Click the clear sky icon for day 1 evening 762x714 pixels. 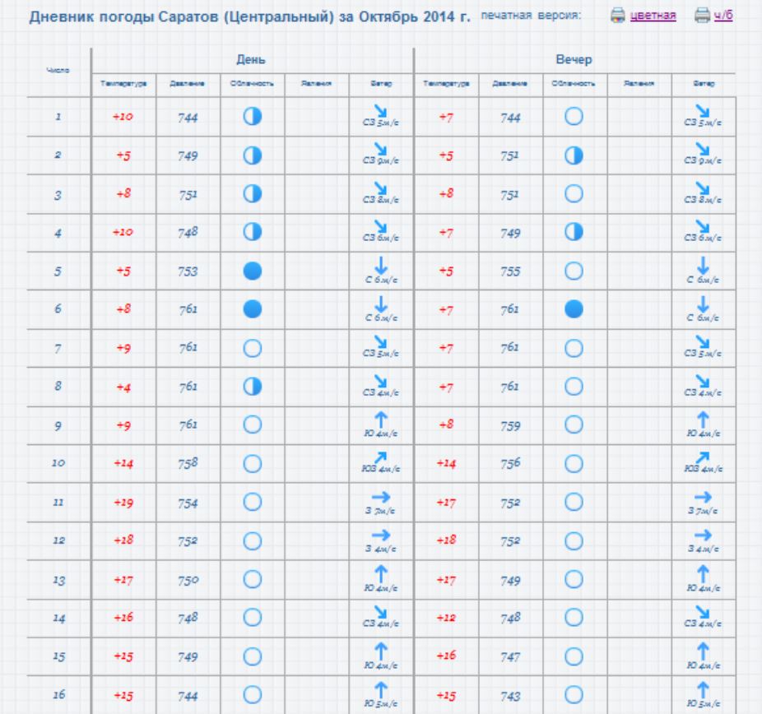coord(574,116)
